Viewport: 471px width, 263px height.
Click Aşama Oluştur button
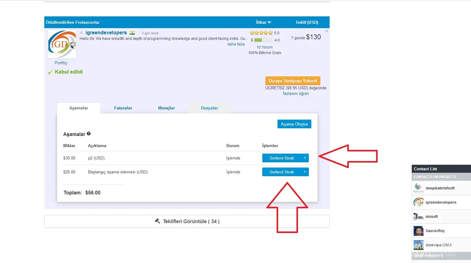pos(294,124)
